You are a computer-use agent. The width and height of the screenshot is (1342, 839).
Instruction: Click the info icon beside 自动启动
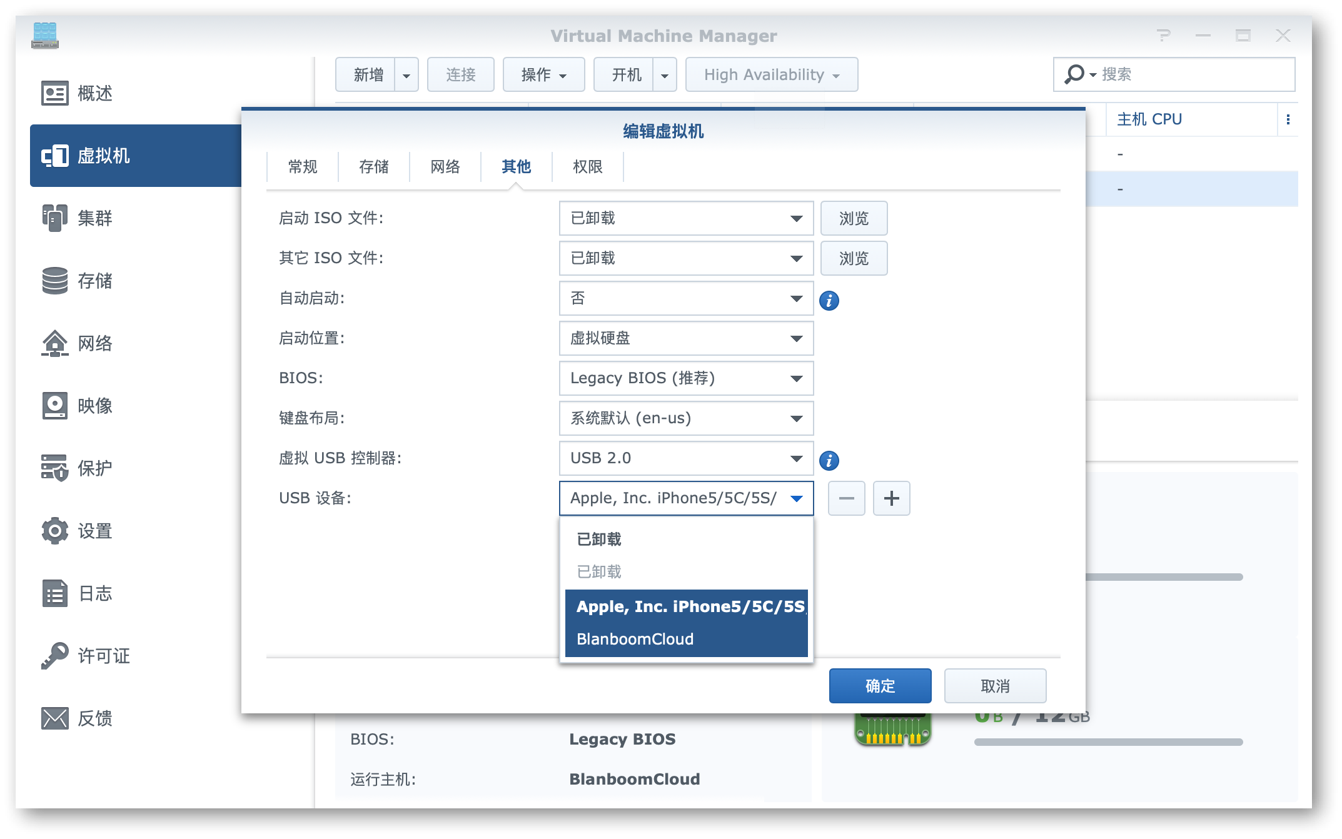tap(829, 300)
